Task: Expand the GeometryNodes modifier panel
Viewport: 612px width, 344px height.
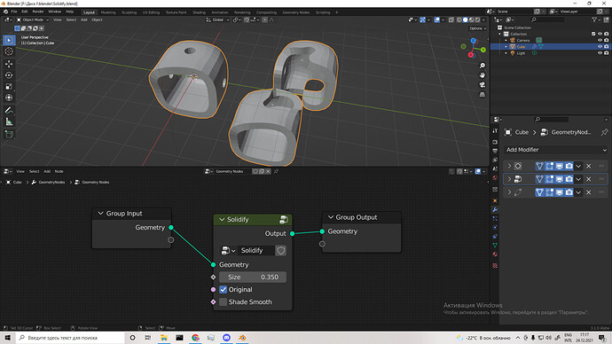Action: pyautogui.click(x=509, y=179)
